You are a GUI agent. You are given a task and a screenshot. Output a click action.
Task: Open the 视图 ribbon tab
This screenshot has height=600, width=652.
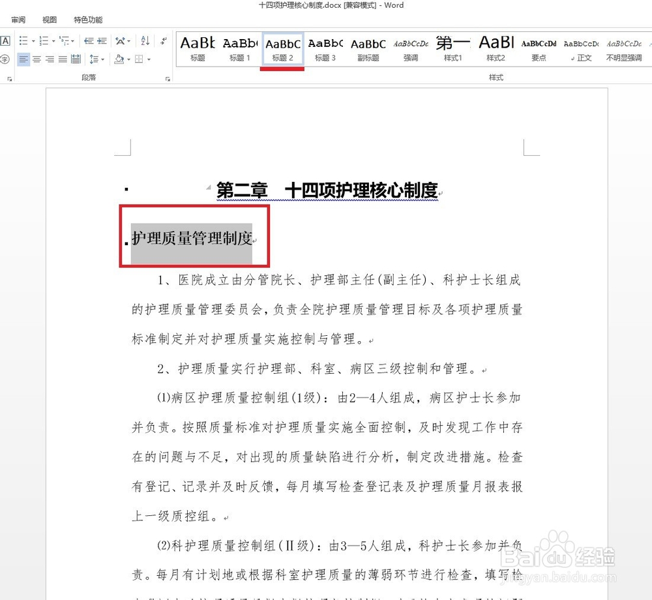pos(50,20)
